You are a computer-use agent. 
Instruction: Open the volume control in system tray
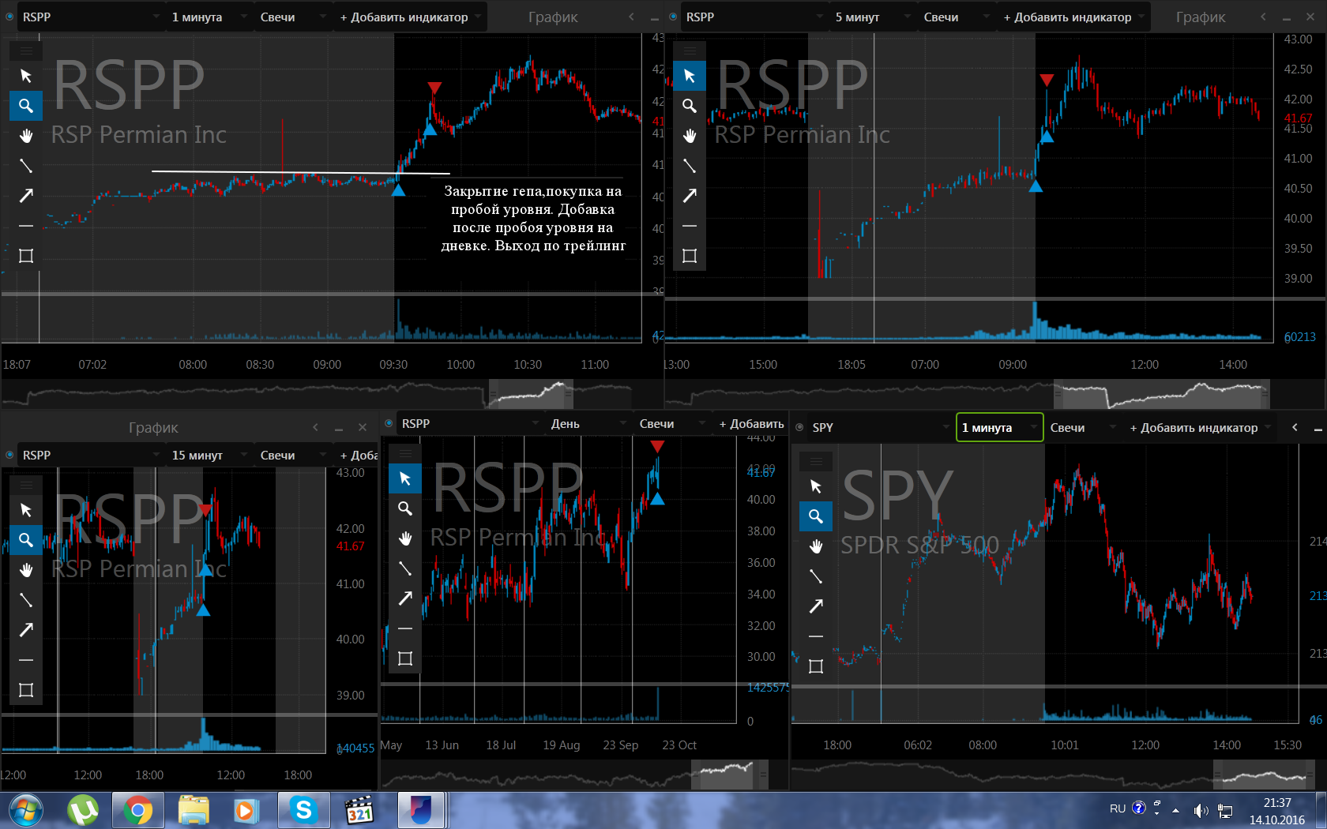(x=1201, y=810)
